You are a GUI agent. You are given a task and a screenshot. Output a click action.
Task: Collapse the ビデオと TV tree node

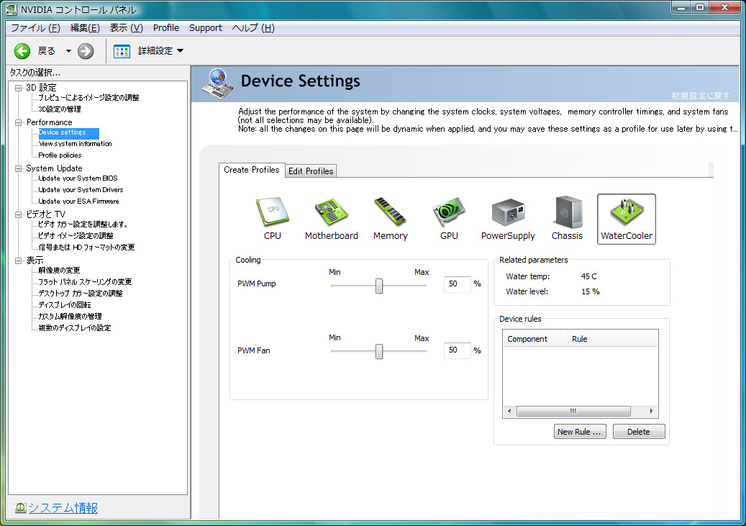(19, 214)
